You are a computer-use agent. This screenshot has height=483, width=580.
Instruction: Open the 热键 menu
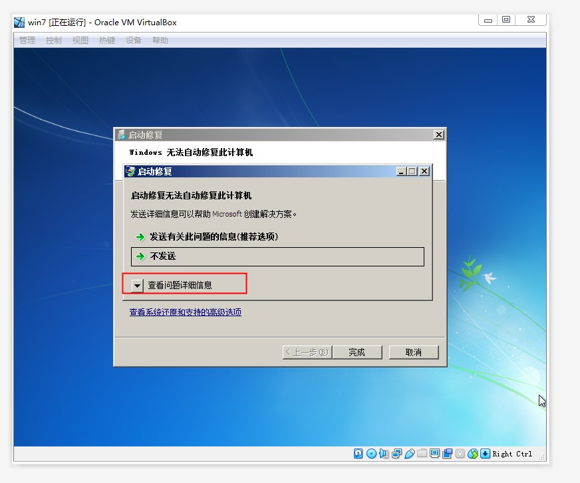[x=107, y=41]
